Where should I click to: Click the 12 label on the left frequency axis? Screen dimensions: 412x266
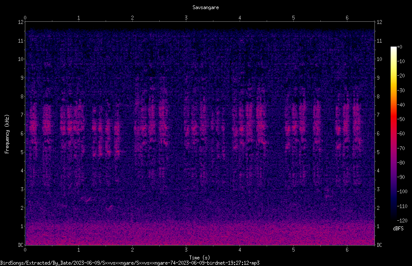(21, 22)
